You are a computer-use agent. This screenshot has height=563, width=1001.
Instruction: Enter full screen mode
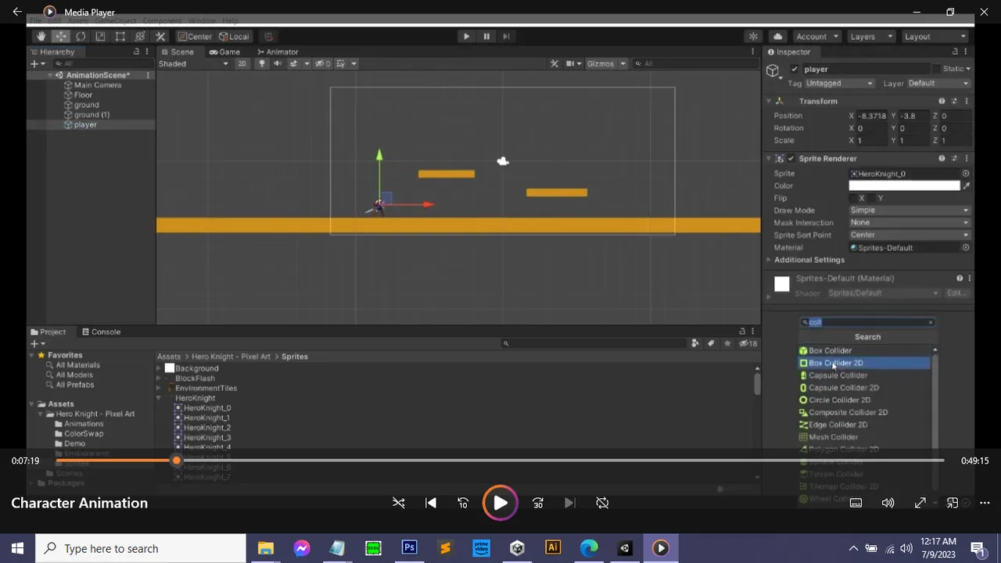coord(920,503)
